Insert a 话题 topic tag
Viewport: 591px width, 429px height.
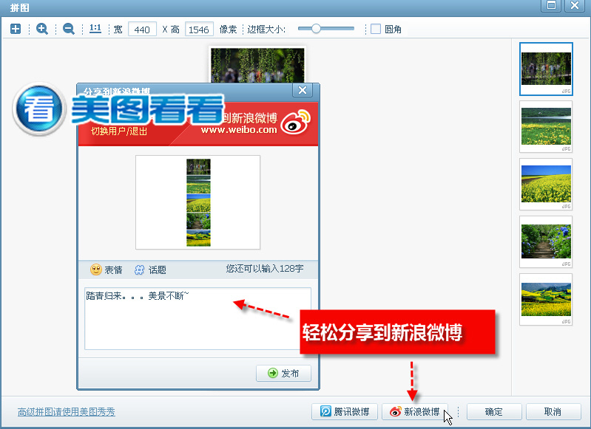coord(150,270)
